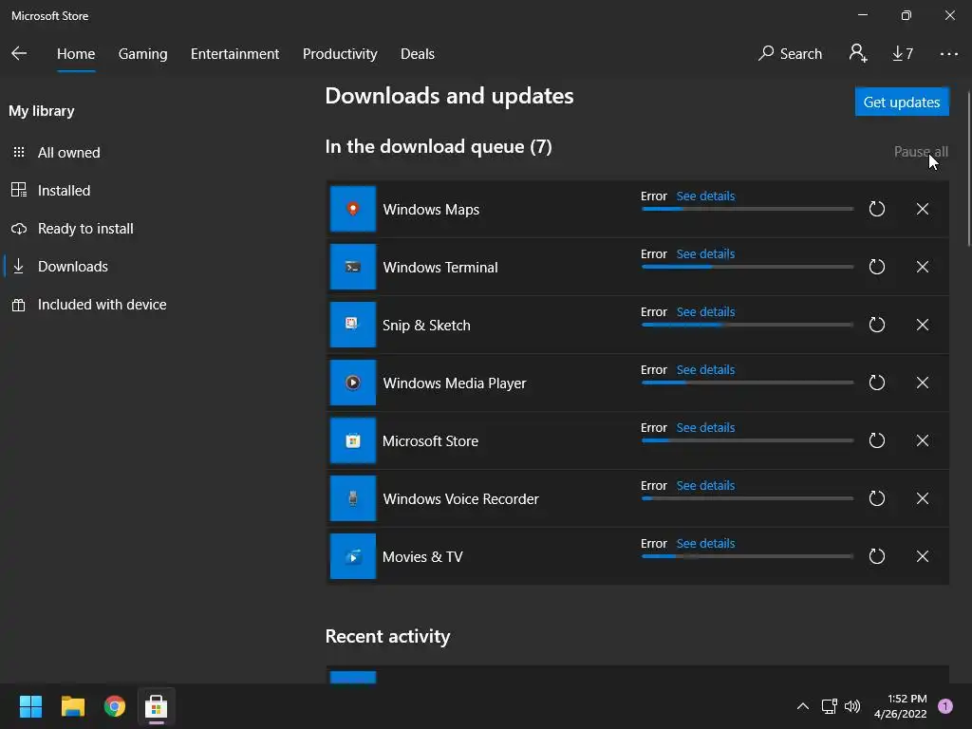Image resolution: width=972 pixels, height=729 pixels.
Task: Retry the Windows Maps download
Action: click(x=876, y=209)
